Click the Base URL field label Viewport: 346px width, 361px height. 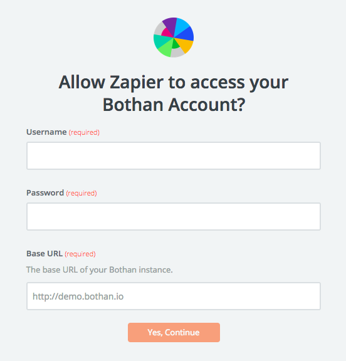[45, 253]
